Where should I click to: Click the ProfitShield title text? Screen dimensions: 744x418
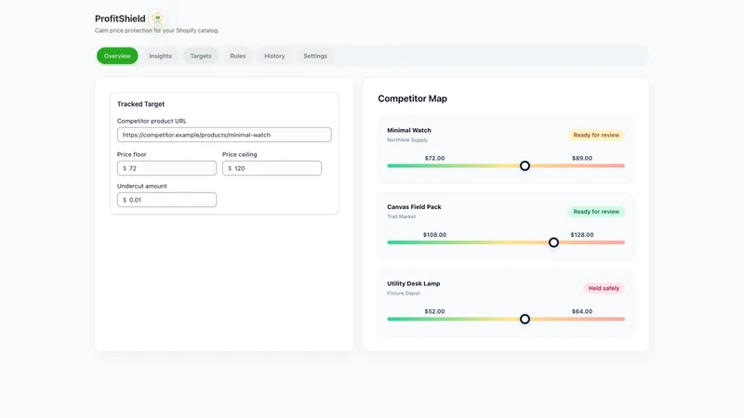(x=120, y=19)
